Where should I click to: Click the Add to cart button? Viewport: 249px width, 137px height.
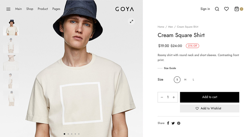209,97
